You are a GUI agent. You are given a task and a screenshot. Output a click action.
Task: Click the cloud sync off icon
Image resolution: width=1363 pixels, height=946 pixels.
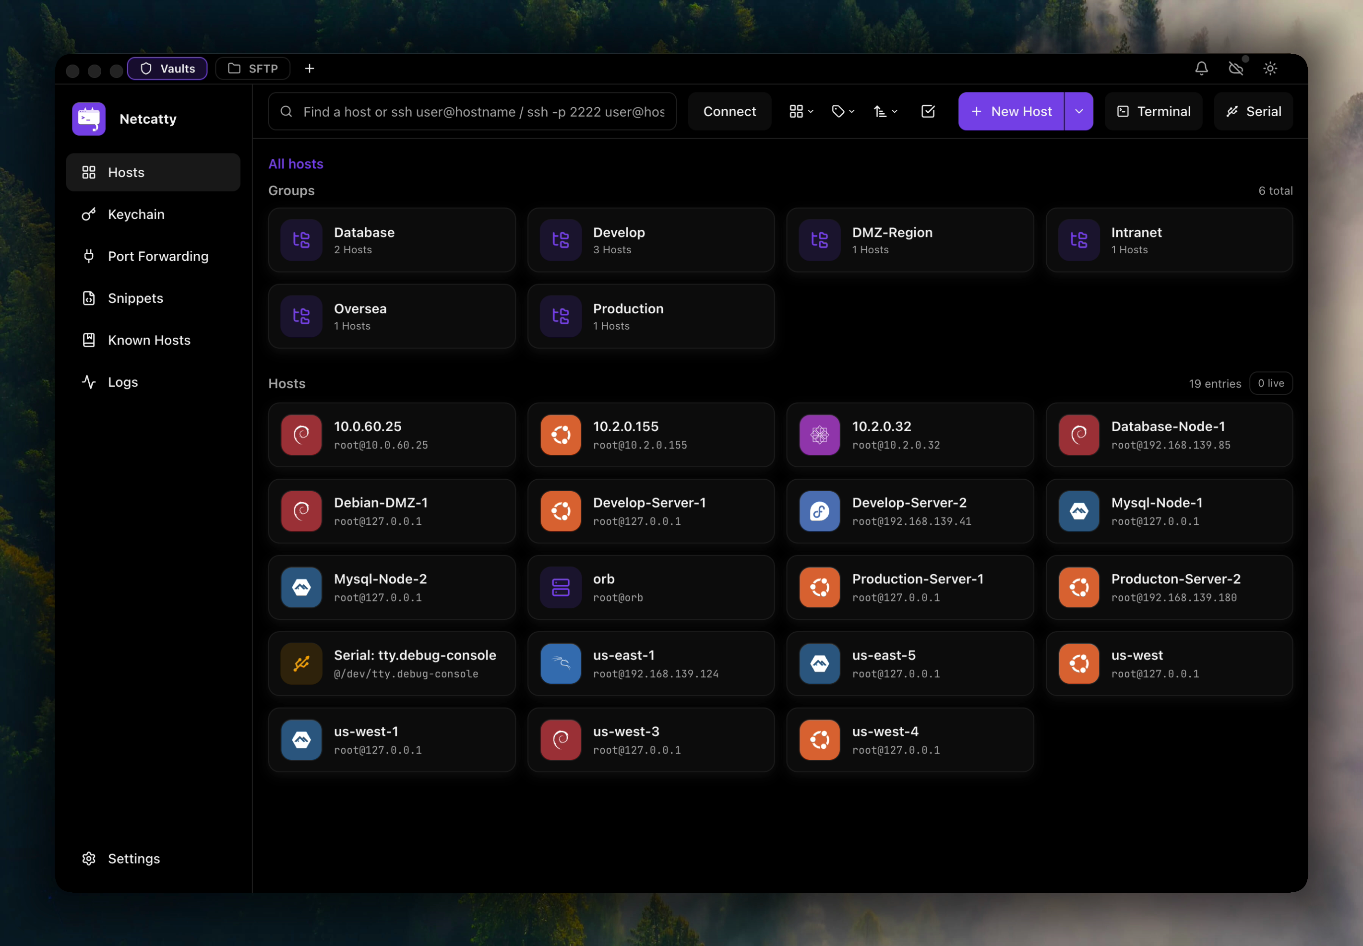(x=1235, y=69)
